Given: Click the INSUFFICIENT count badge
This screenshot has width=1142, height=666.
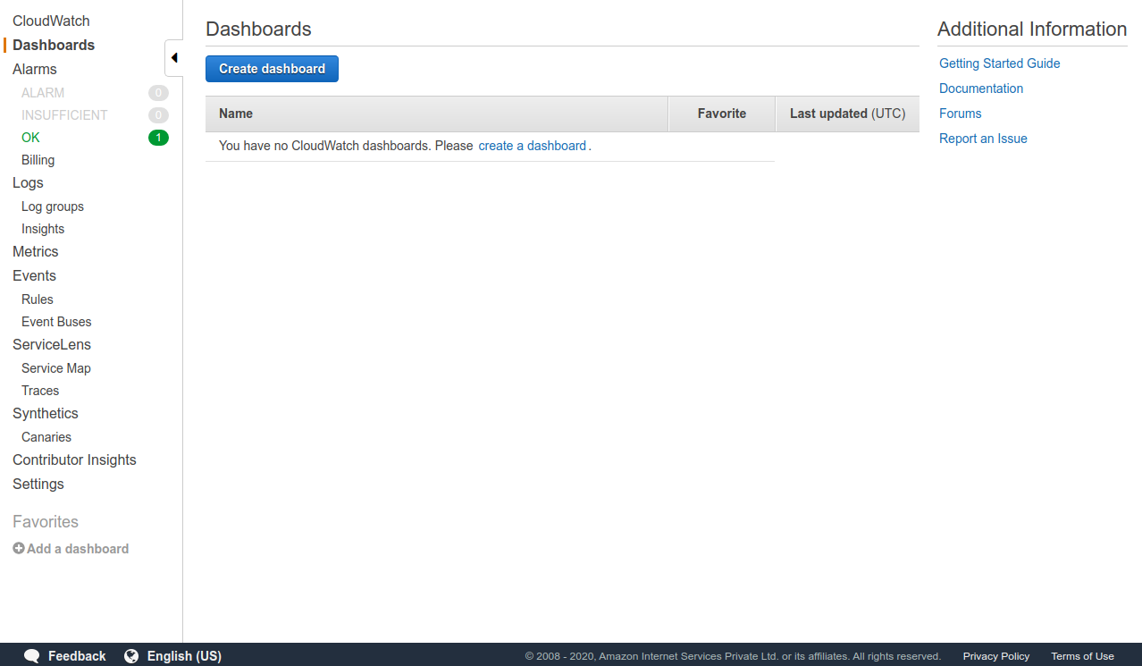Looking at the screenshot, I should (158, 115).
